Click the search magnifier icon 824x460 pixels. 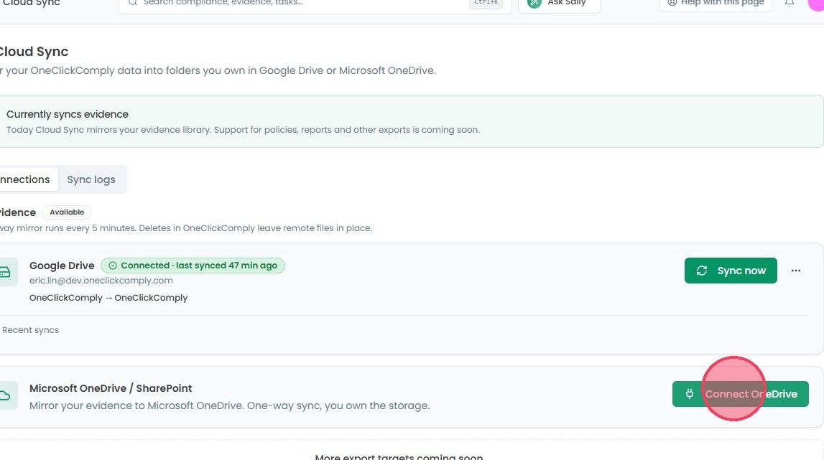(133, 3)
